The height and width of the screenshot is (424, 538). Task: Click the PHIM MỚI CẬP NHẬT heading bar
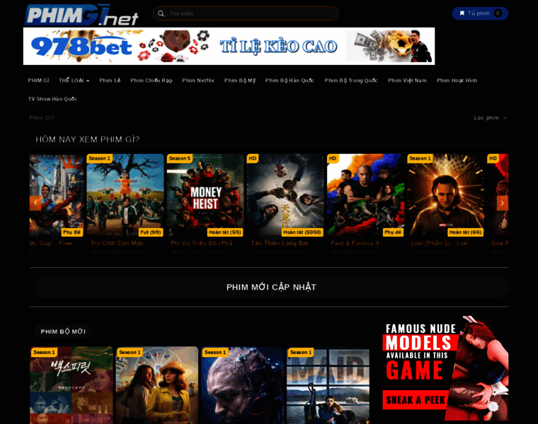click(x=271, y=287)
